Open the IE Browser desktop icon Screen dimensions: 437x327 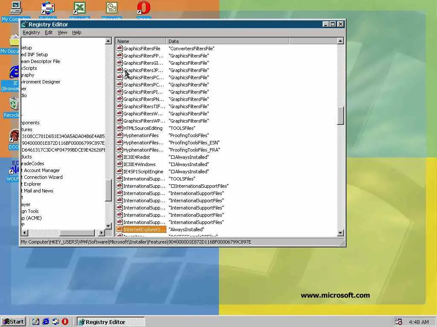14,72
